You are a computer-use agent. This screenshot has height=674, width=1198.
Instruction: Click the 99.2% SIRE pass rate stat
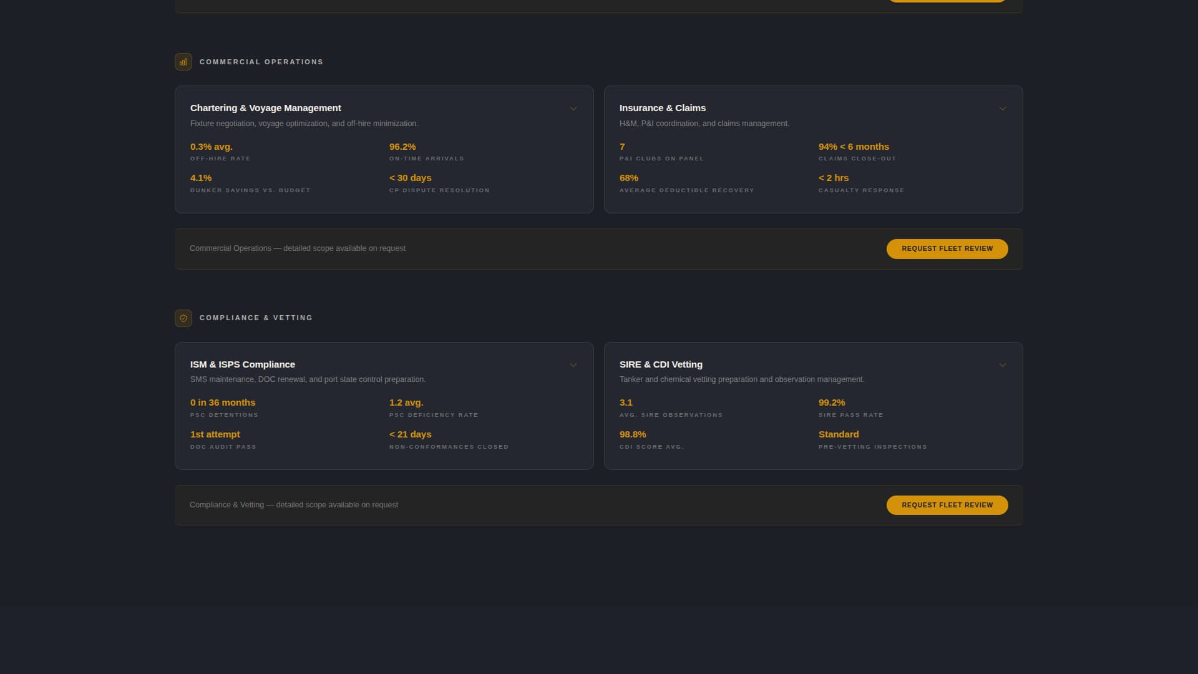(831, 403)
